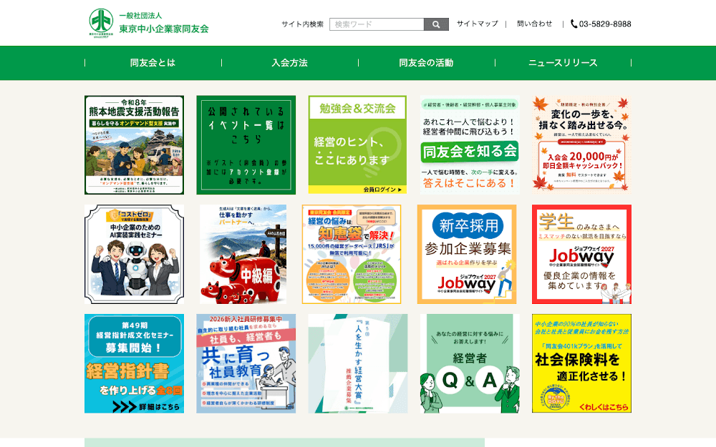Screen dimensions: 716x447
Task: Click the 東京中小企業家同友会 logo
Action: [149, 23]
